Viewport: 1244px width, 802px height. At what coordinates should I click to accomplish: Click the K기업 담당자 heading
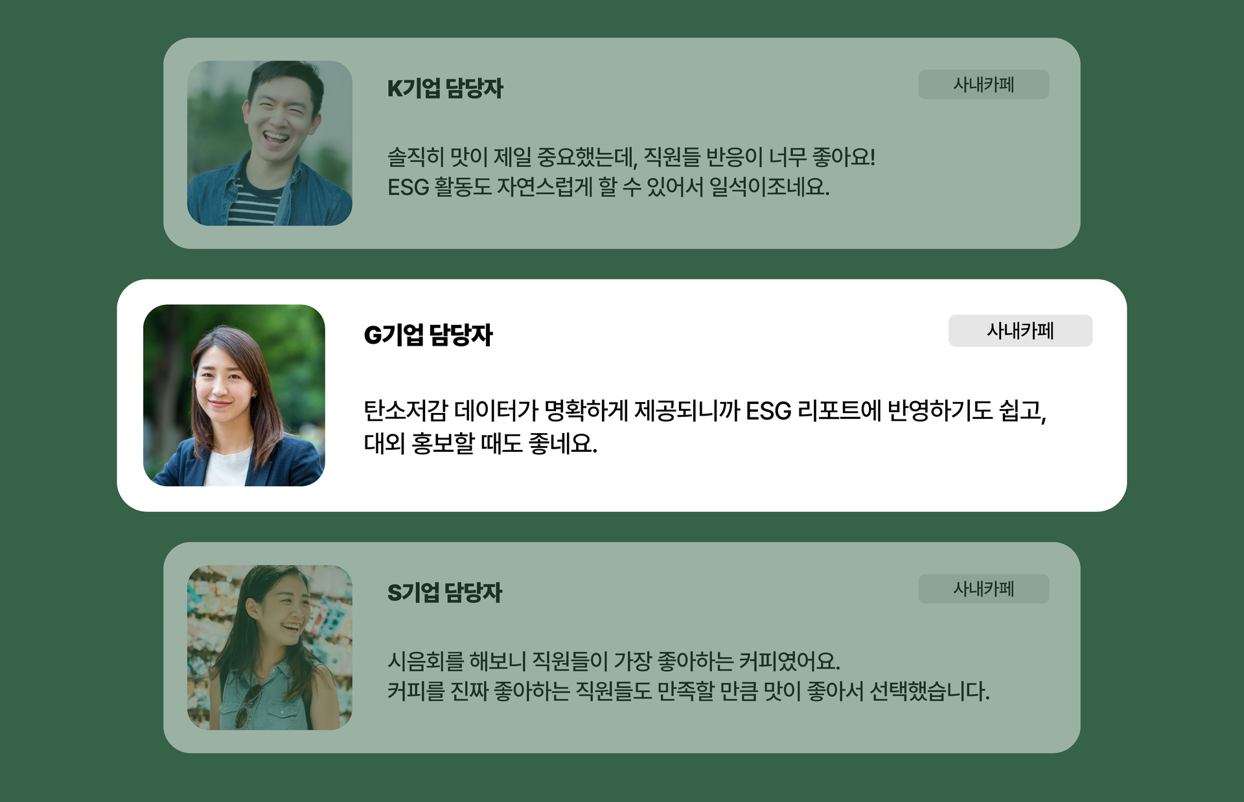[x=445, y=88]
